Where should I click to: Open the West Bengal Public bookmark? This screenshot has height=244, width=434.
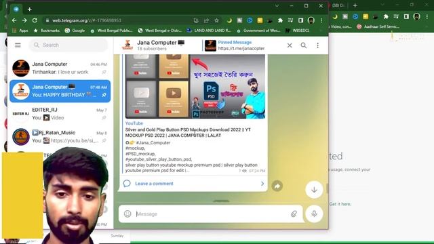point(112,30)
